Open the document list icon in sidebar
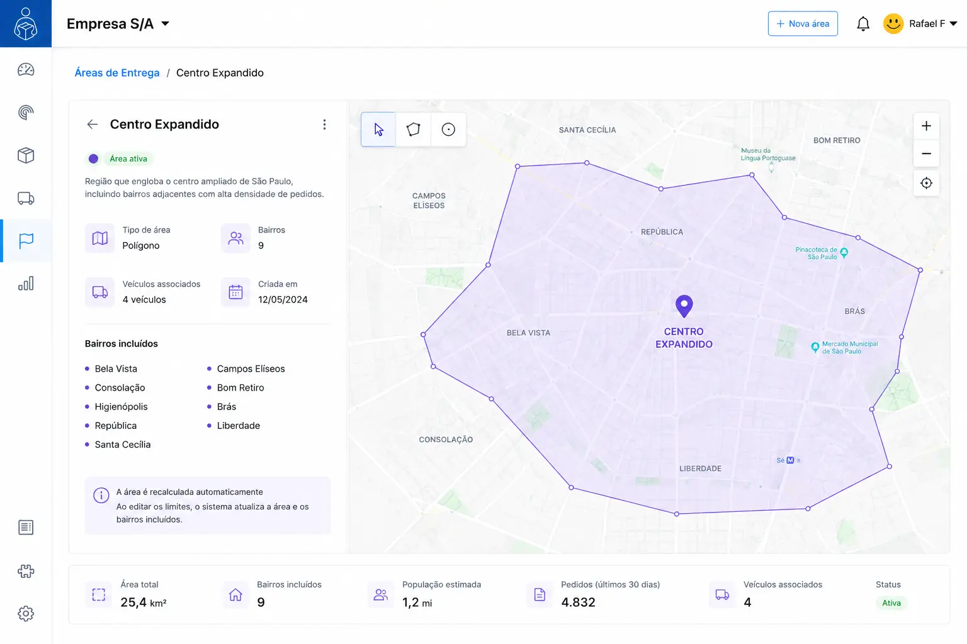967x644 pixels. pos(26,528)
